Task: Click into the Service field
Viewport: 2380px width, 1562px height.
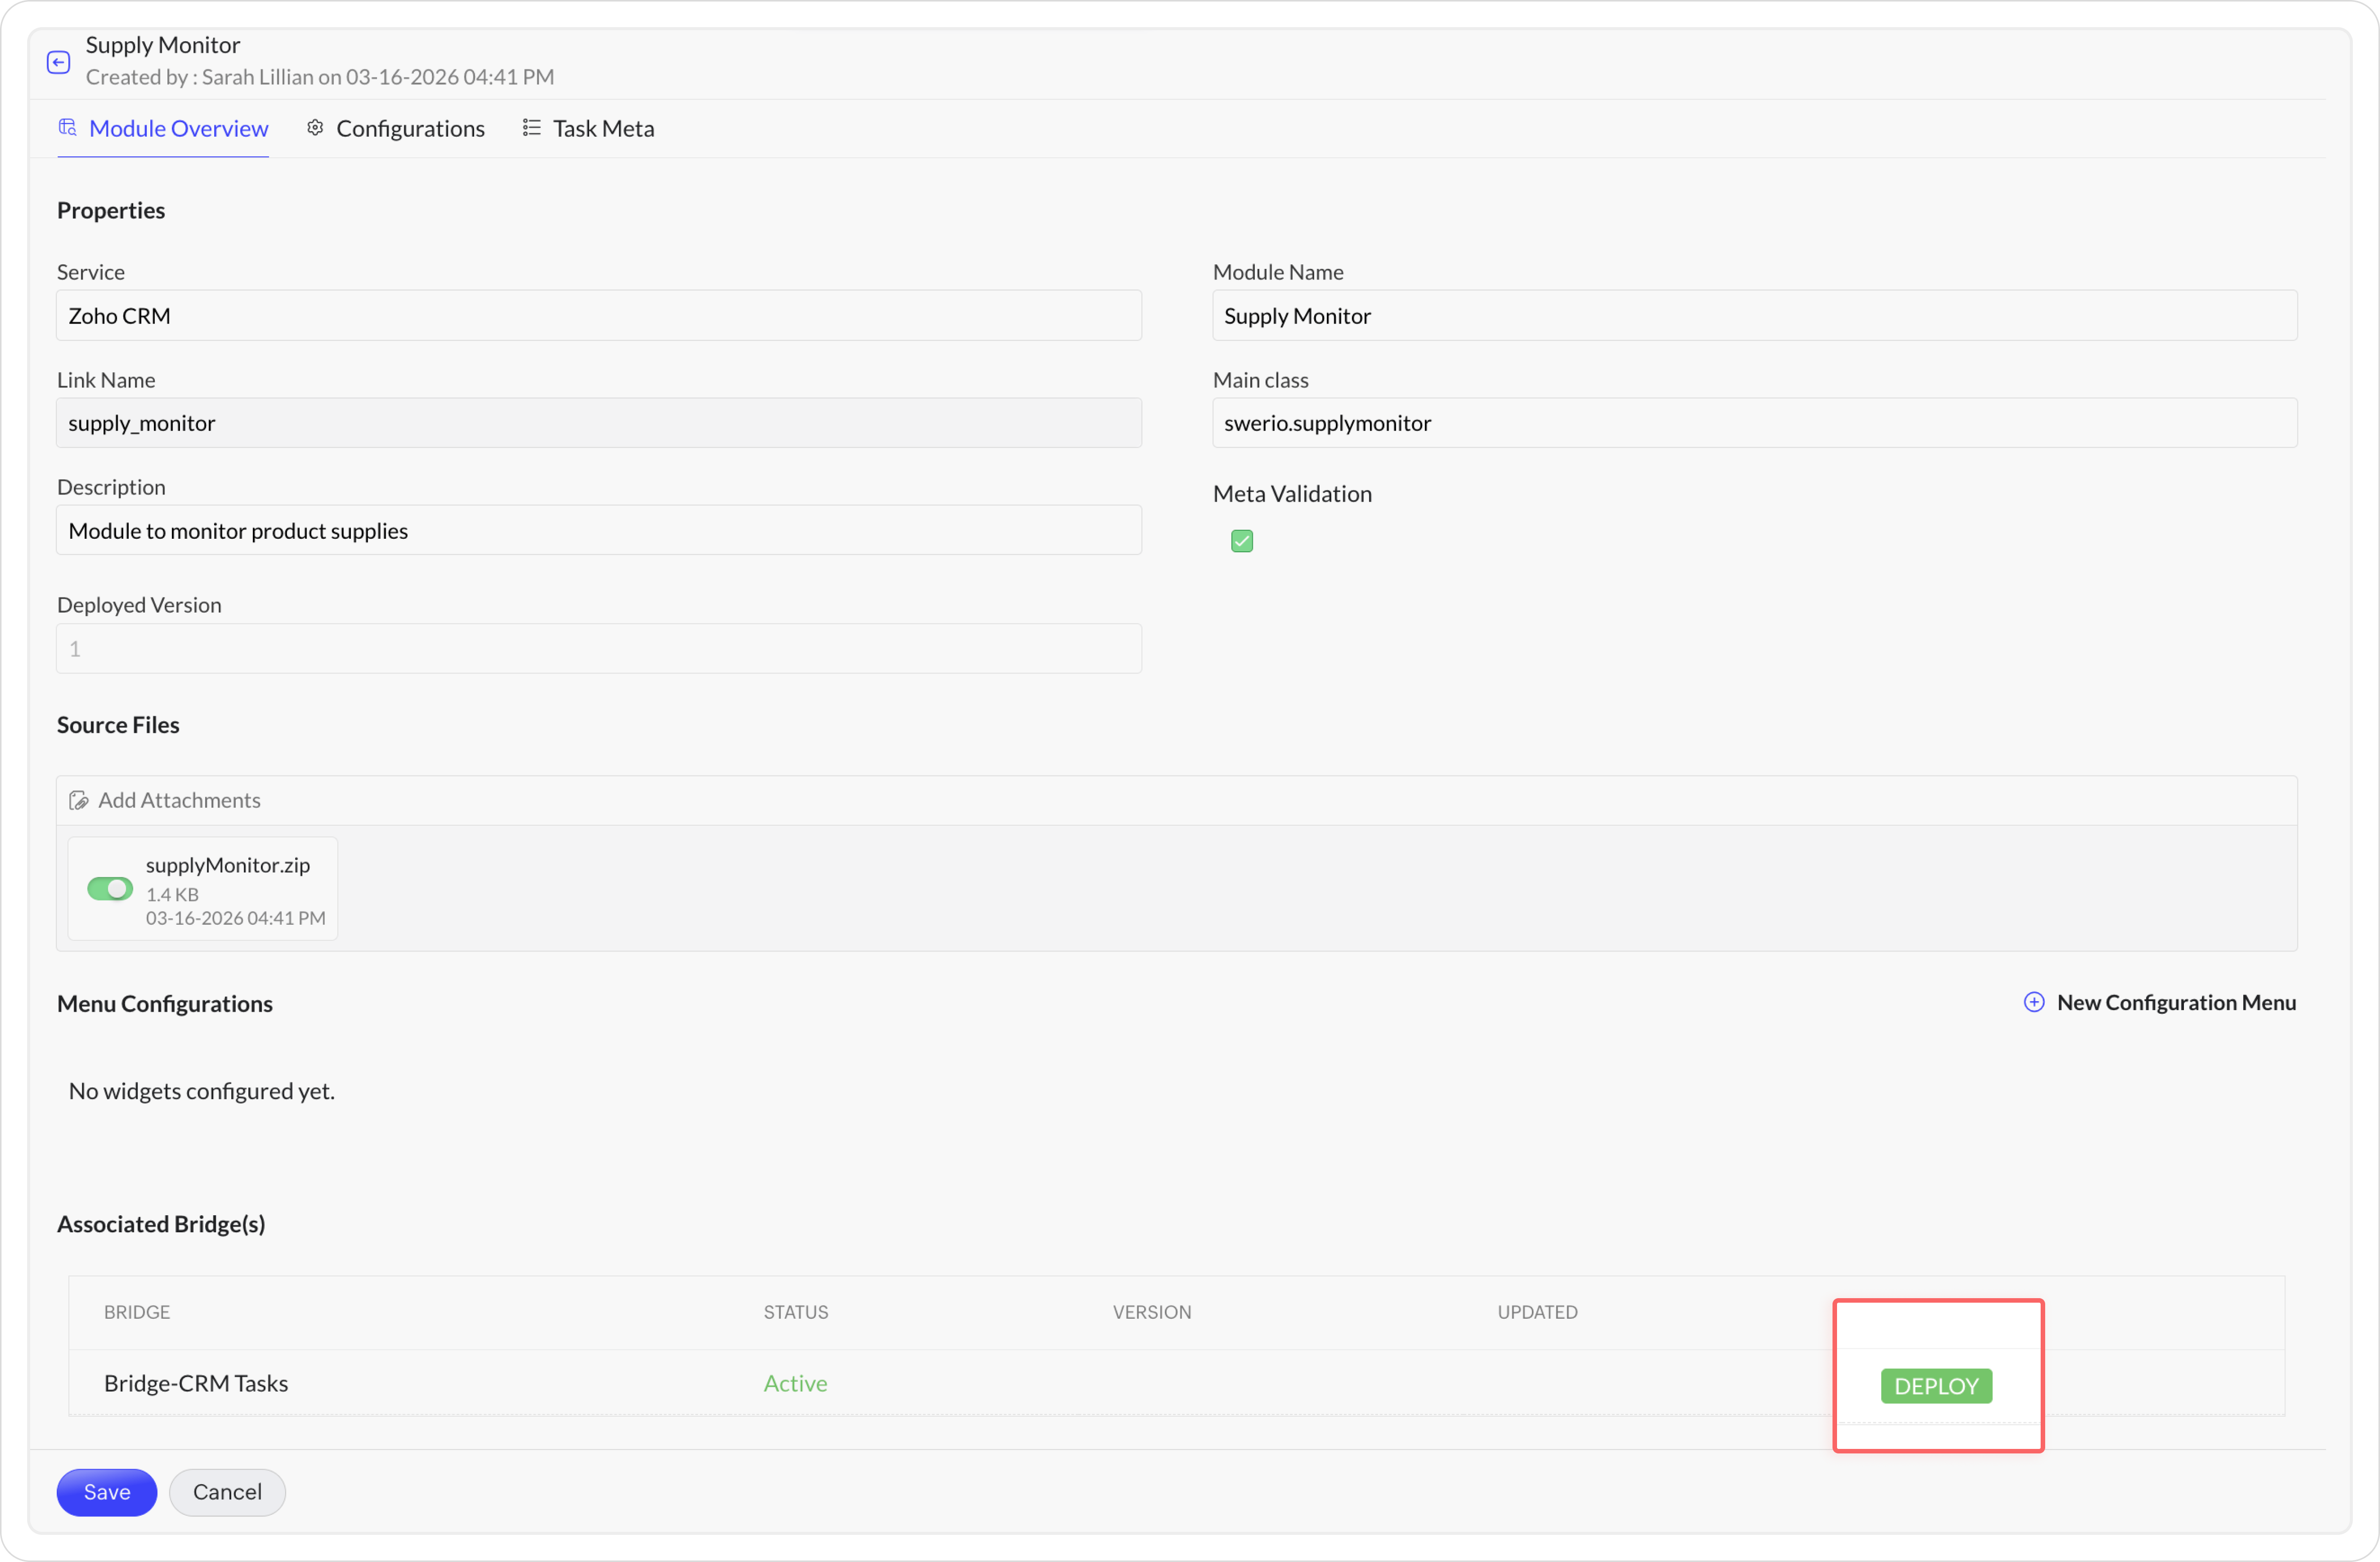Action: (x=598, y=316)
